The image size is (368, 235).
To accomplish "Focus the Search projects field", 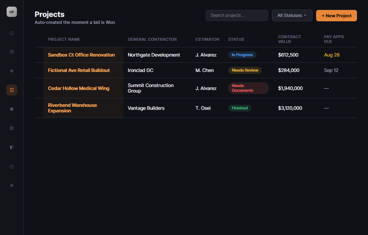I will [237, 15].
